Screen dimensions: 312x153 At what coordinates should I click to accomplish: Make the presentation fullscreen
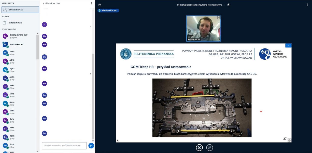tap(289, 140)
